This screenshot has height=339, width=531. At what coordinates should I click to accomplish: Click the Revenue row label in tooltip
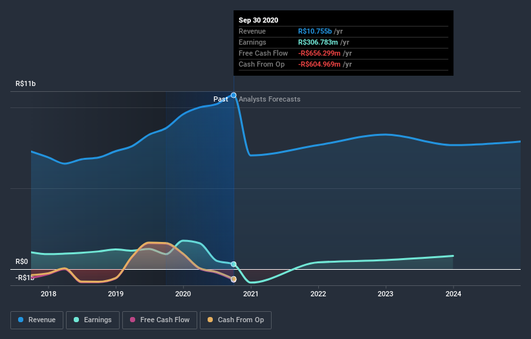click(252, 31)
